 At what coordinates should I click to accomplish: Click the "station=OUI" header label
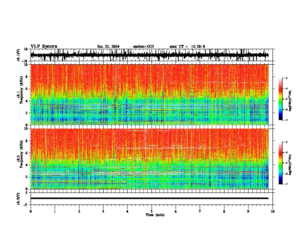point(143,46)
